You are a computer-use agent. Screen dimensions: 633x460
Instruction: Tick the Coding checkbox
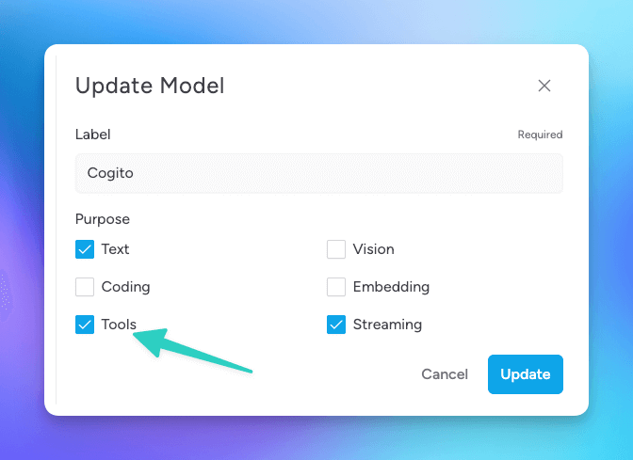tap(85, 287)
